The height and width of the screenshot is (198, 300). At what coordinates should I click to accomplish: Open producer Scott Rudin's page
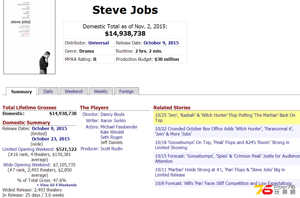111,149
